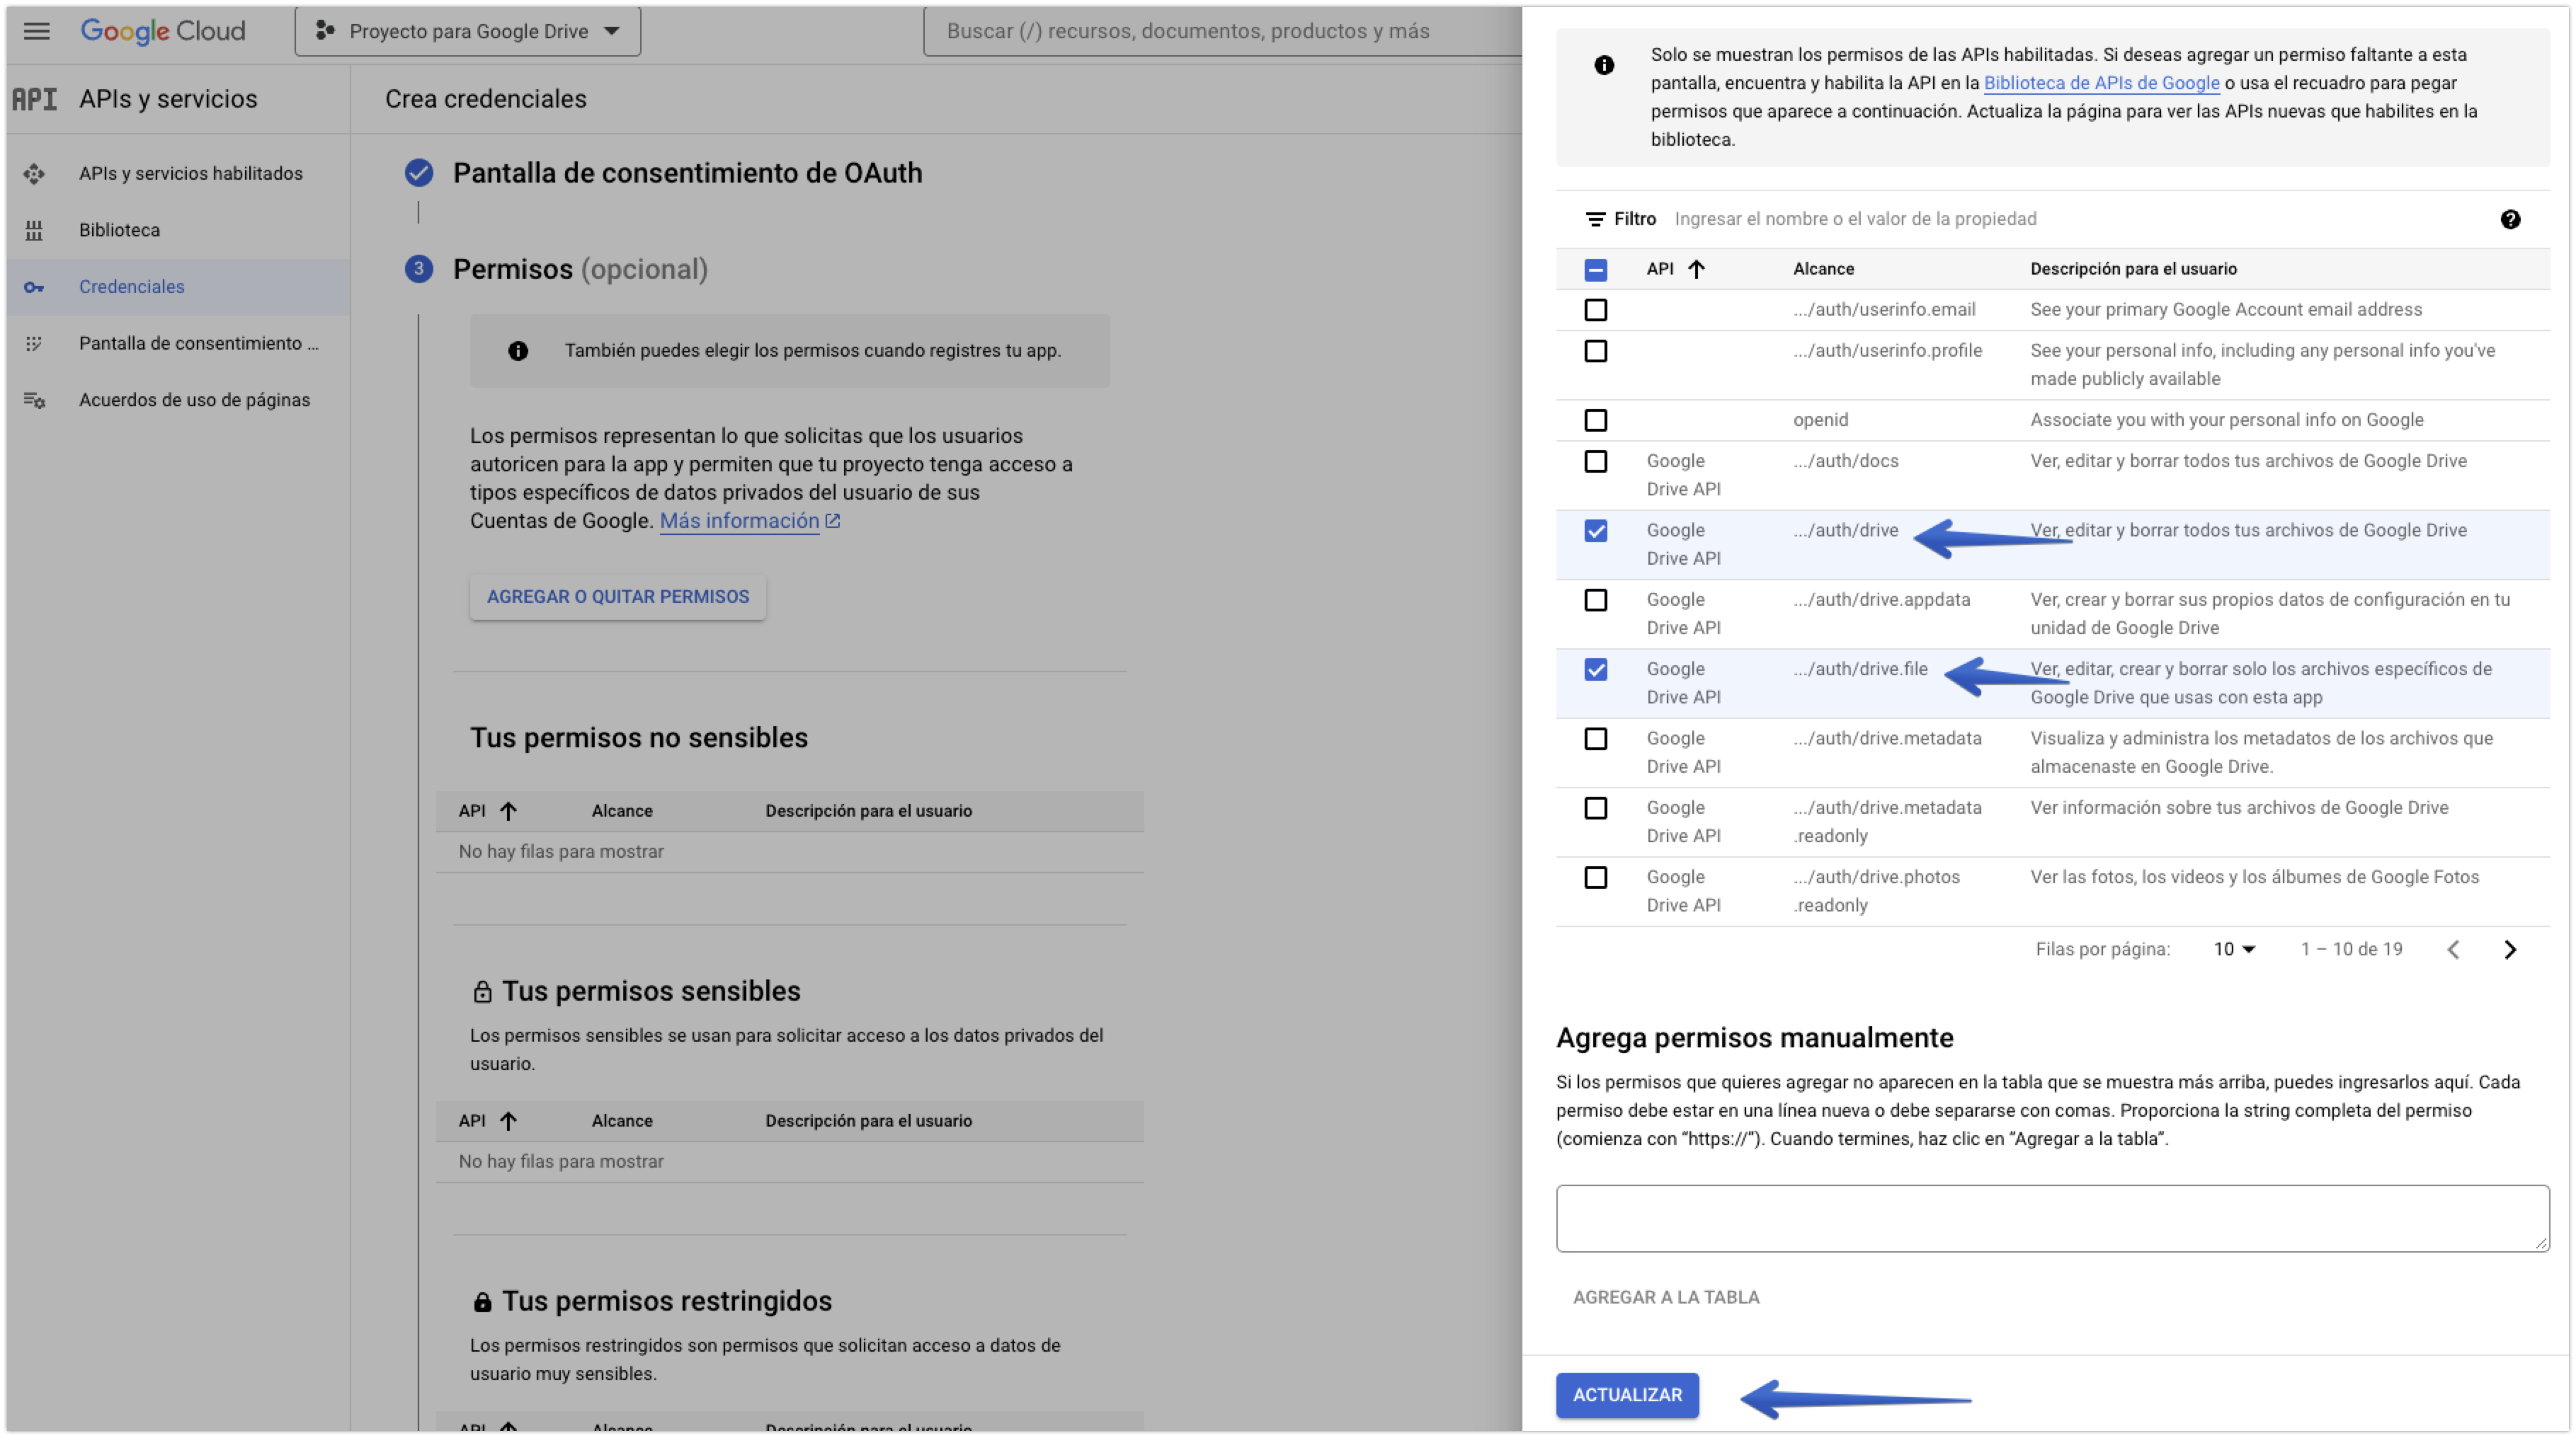Go to previous page of scopes

[x=2453, y=950]
